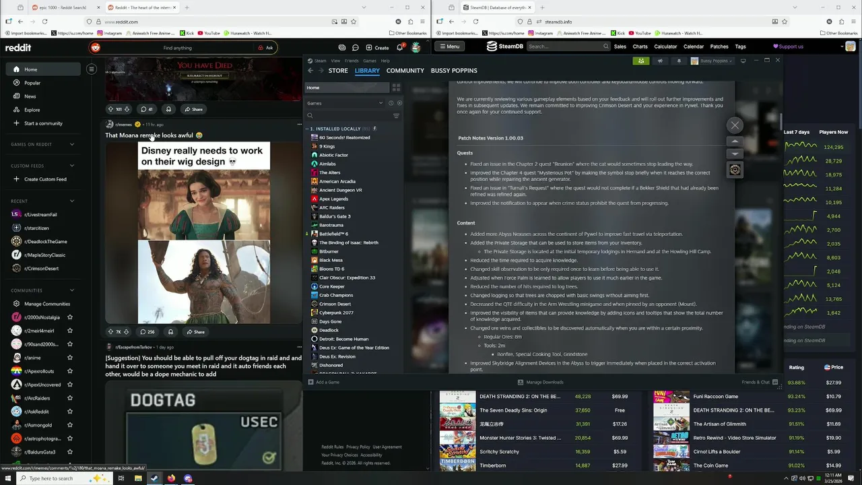Viewport: 862px width, 485px height.
Task: Switch the Steam library to collections grid view
Action: [x=396, y=88]
